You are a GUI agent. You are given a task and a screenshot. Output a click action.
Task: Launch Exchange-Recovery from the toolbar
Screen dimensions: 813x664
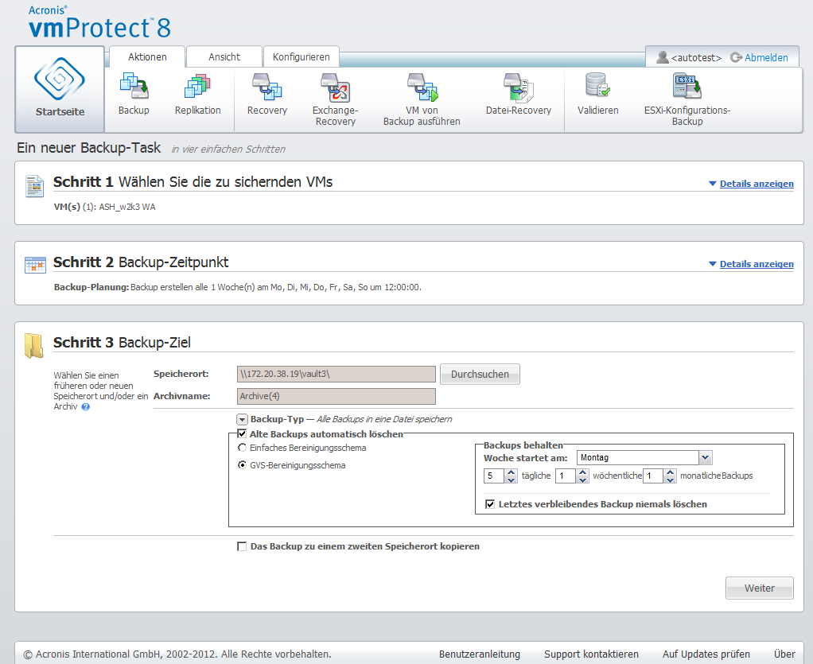point(336,87)
